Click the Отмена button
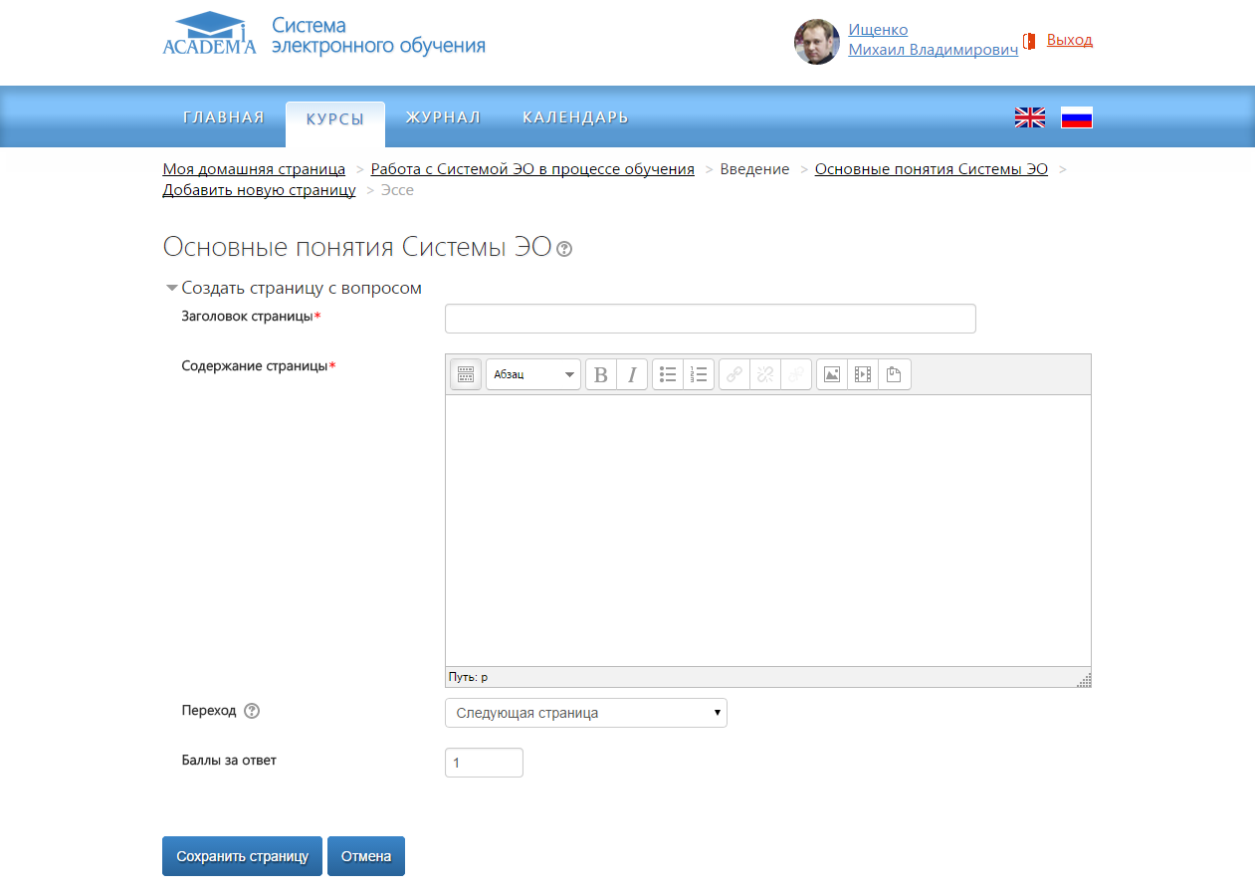 tap(365, 856)
